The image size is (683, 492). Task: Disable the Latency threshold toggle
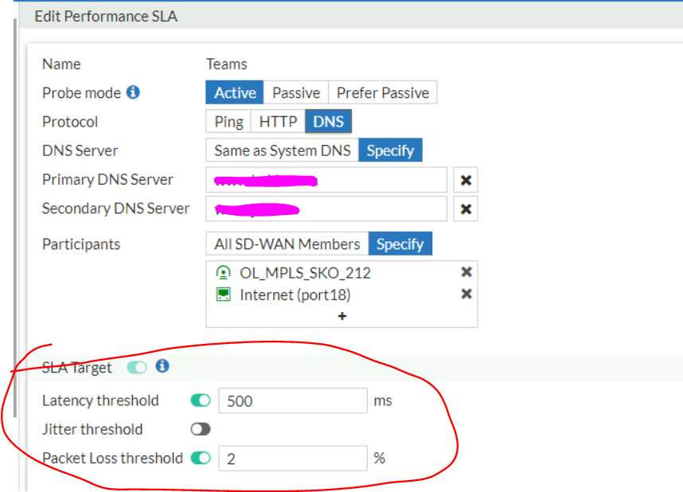click(x=201, y=400)
